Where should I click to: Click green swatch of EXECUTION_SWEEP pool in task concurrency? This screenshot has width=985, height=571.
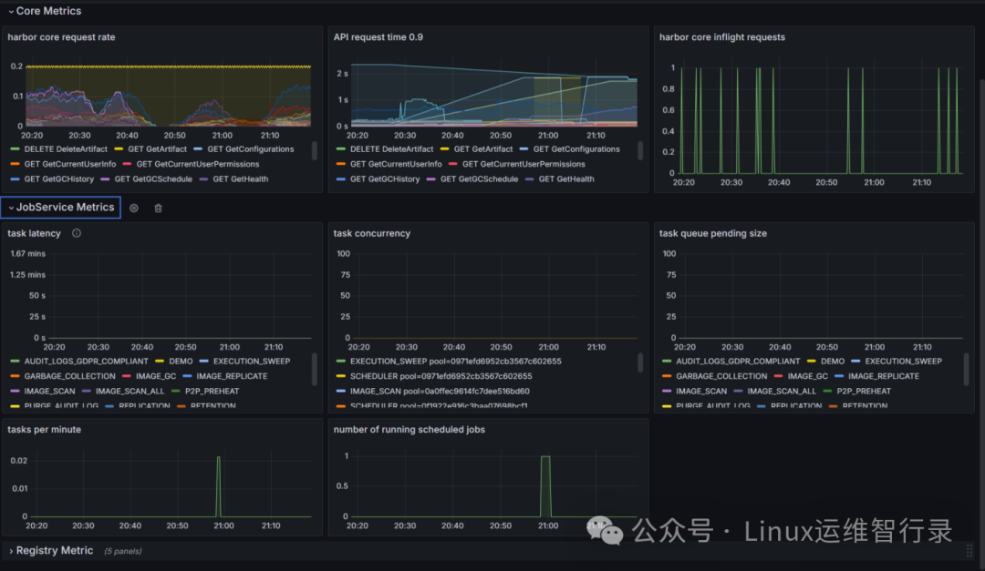[x=341, y=361]
